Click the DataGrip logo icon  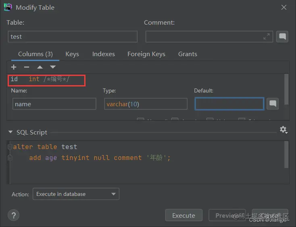pos(8,7)
